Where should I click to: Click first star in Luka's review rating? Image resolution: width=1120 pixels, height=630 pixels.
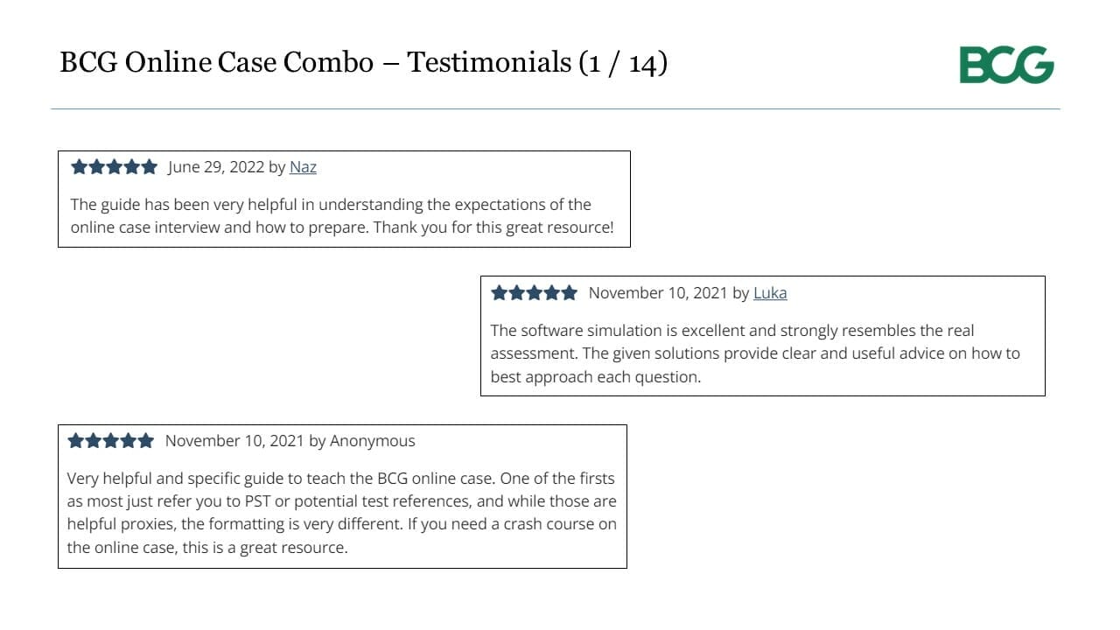tap(500, 293)
